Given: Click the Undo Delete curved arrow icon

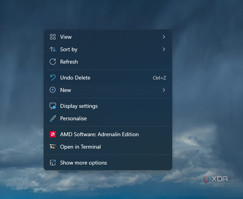Looking at the screenshot, I should [53, 77].
